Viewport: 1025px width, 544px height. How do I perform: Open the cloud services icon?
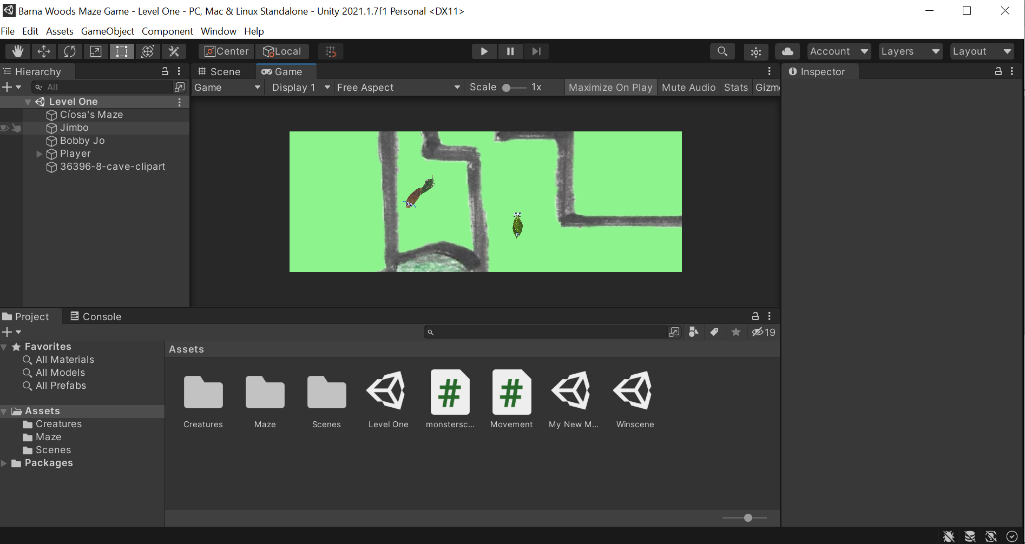[787, 51]
